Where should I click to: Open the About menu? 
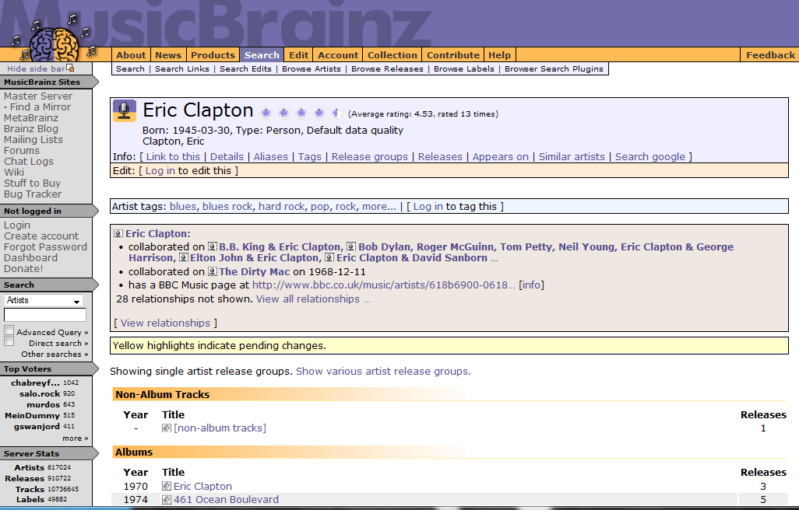pyautogui.click(x=131, y=55)
